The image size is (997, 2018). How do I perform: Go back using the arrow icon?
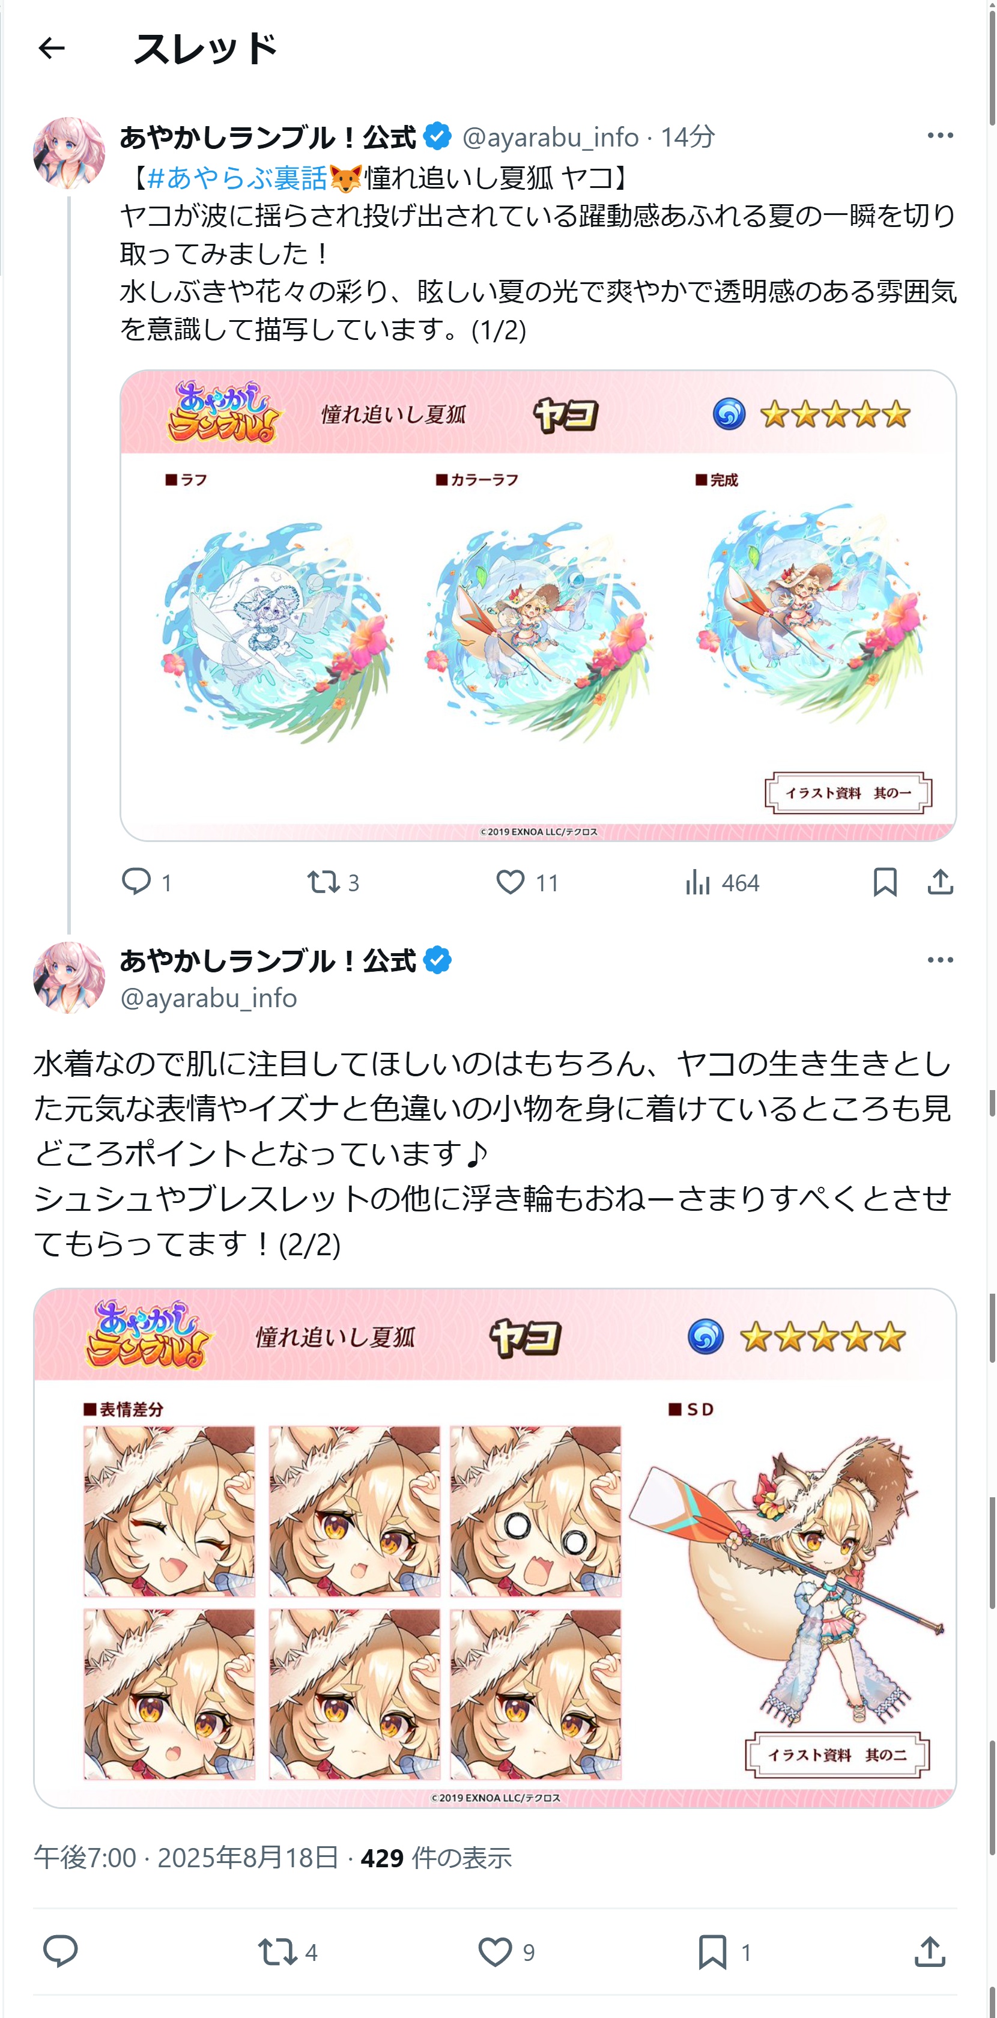(52, 49)
